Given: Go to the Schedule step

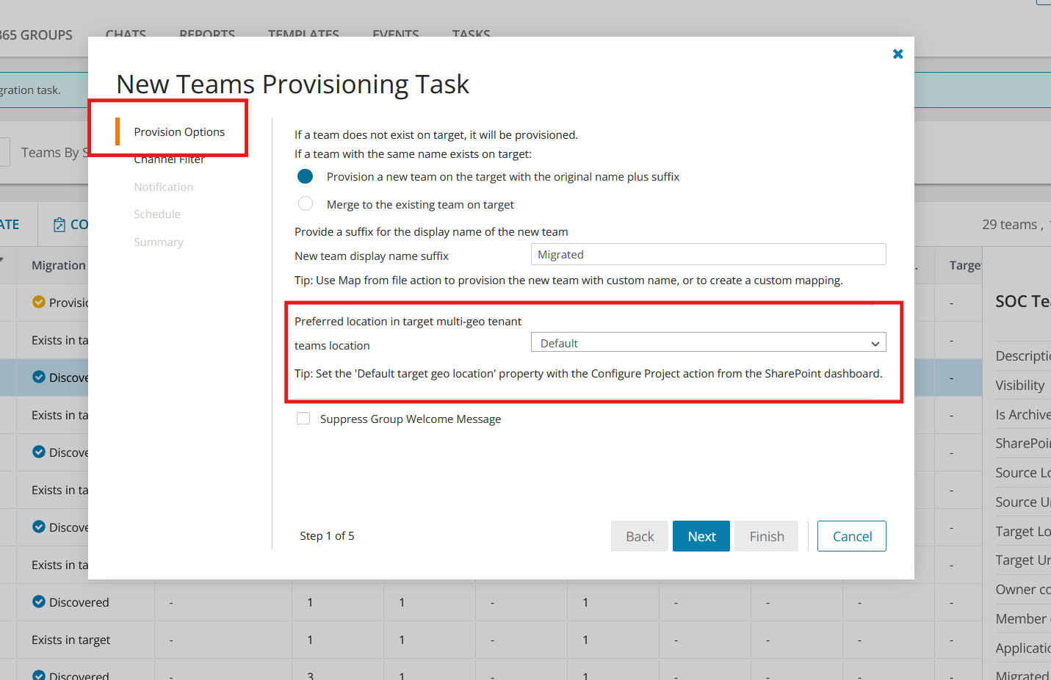Looking at the screenshot, I should tap(157, 214).
